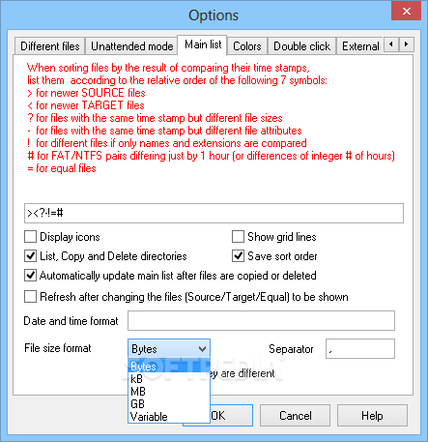Choose kB file size format
The height and width of the screenshot is (442, 428).
(169, 379)
